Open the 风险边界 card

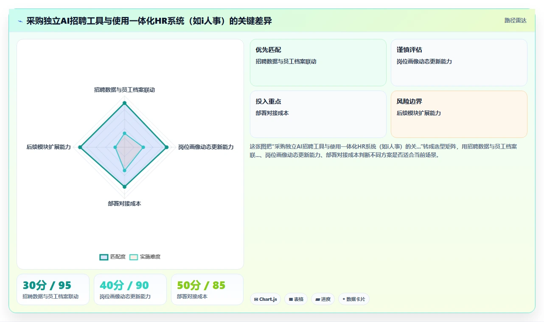click(x=459, y=114)
